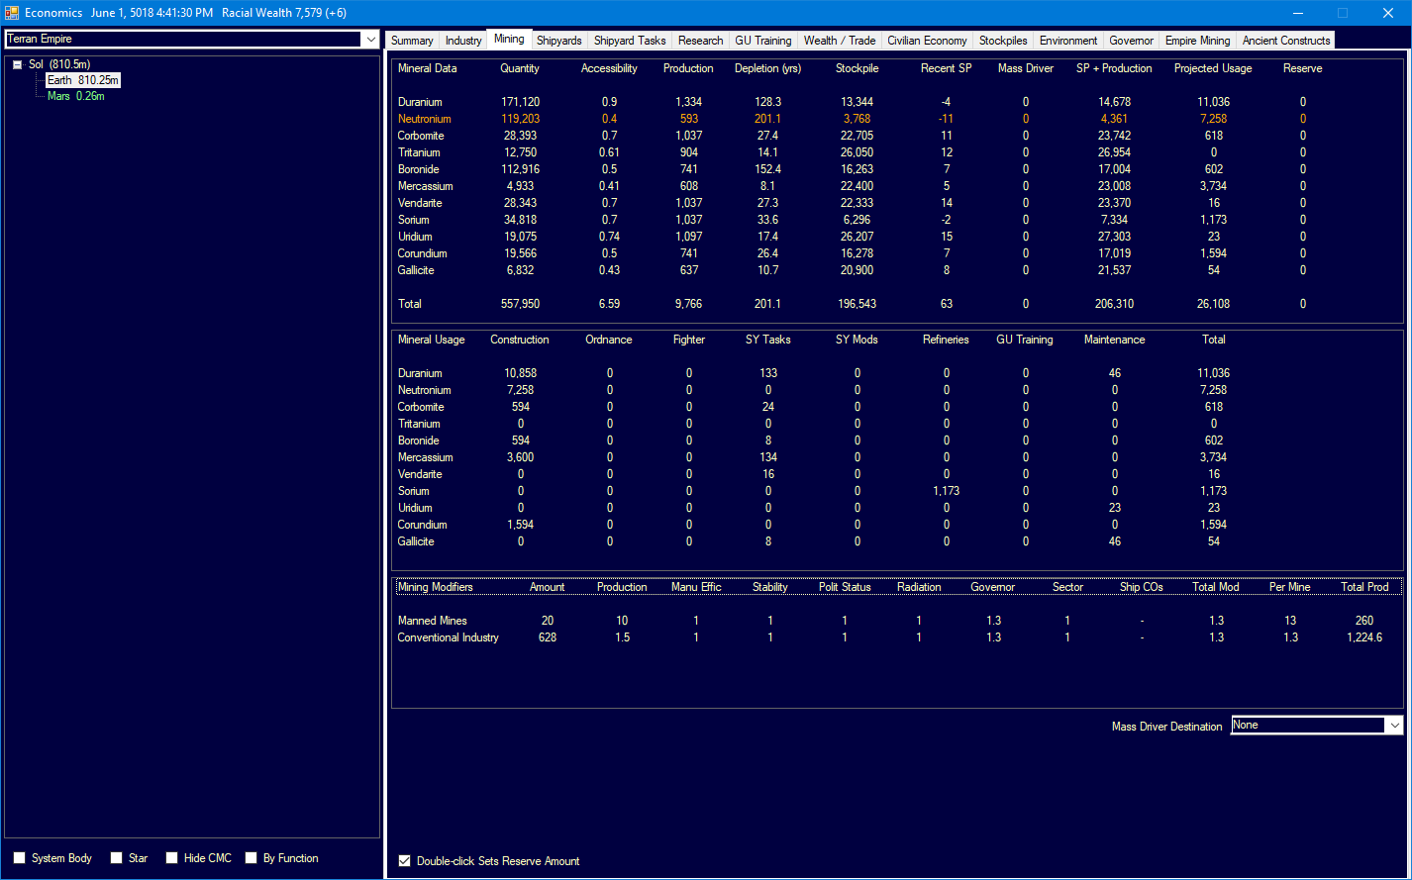Screen dimensions: 1412x880
Task: Click the Conventional Industry modifier row
Action: click(x=897, y=637)
